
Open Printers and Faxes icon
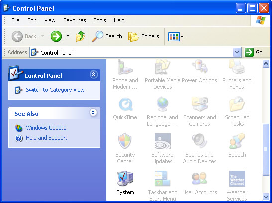[x=237, y=67]
